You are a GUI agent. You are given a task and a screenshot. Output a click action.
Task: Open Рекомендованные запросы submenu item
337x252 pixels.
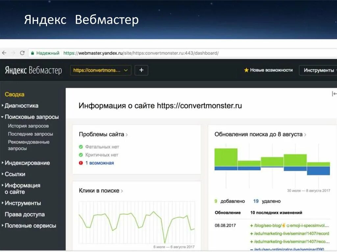pyautogui.click(x=29, y=145)
